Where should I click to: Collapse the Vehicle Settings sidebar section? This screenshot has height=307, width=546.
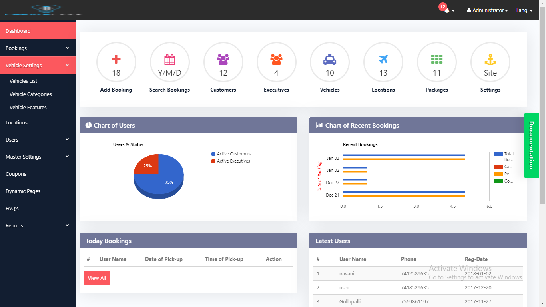click(38, 65)
